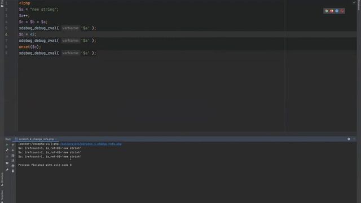Click the trash clear-all icon in Run panel
361x203 pixels.
(x=13, y=171)
